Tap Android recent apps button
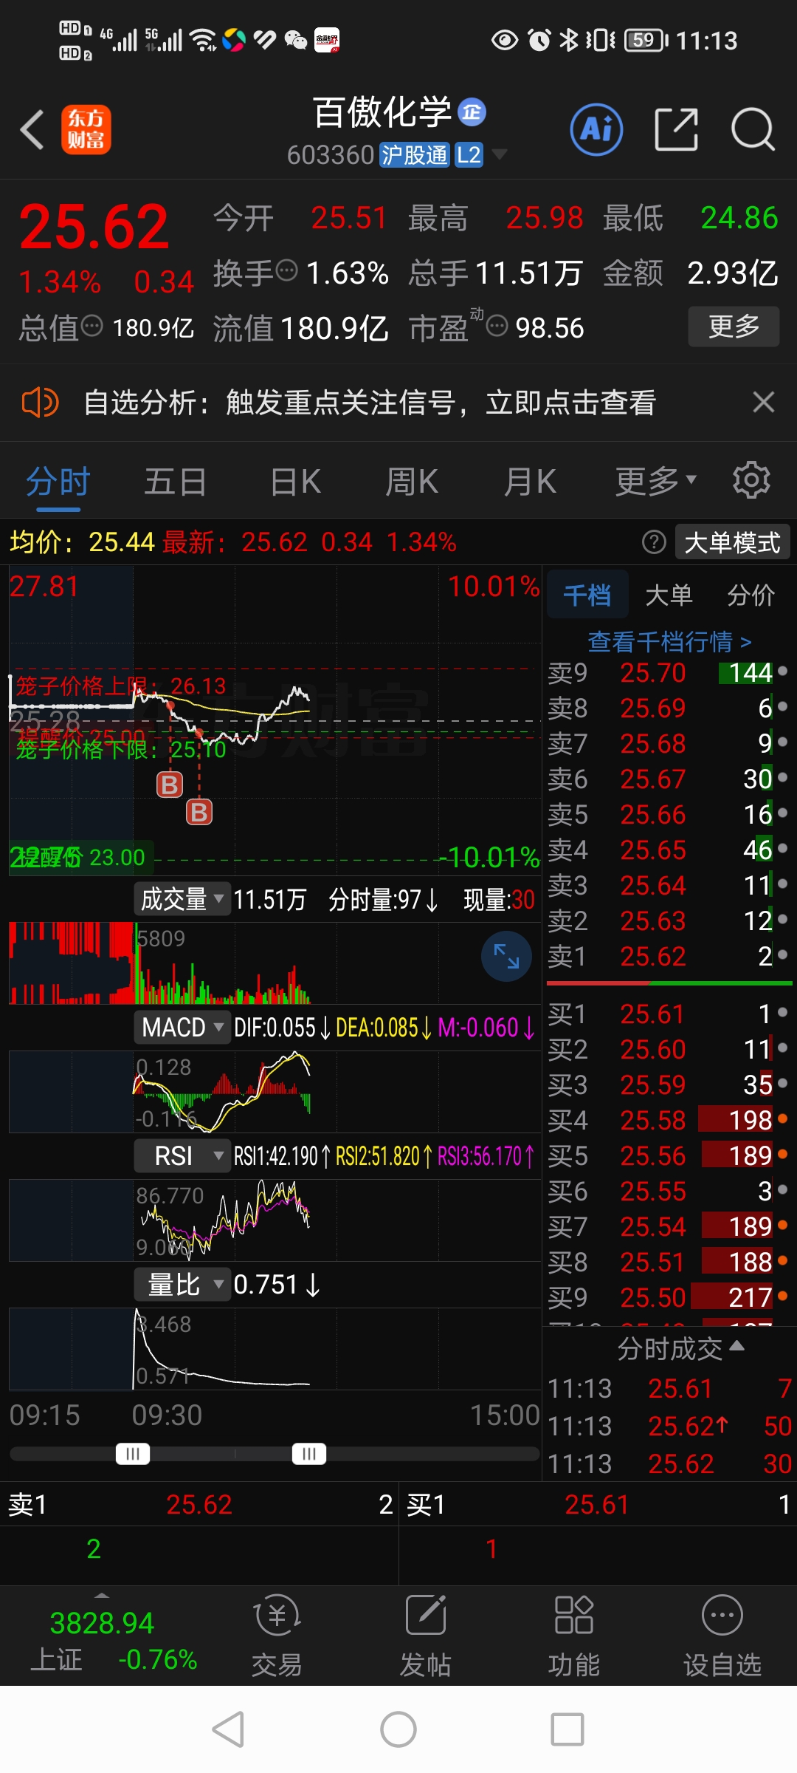 [567, 1729]
